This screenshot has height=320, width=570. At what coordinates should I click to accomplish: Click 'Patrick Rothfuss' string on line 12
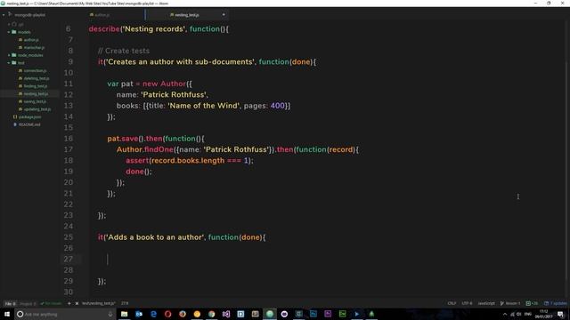click(x=174, y=95)
